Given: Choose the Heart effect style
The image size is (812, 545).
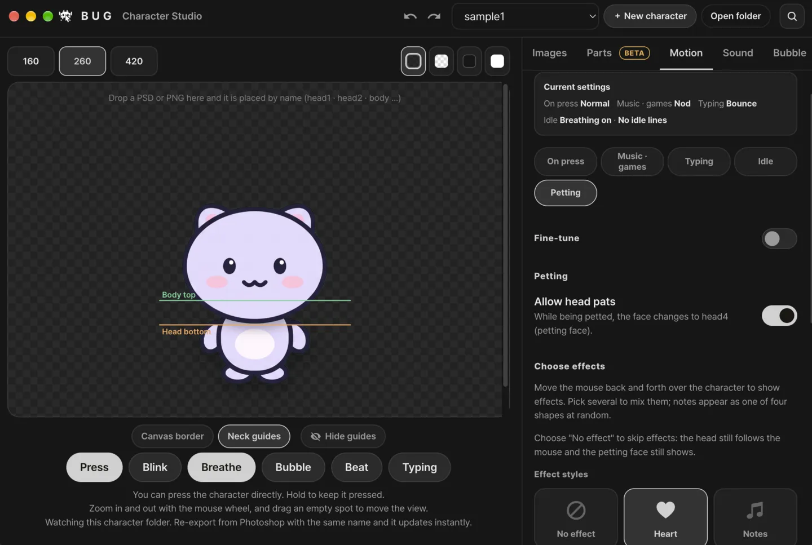Looking at the screenshot, I should pyautogui.click(x=665, y=517).
